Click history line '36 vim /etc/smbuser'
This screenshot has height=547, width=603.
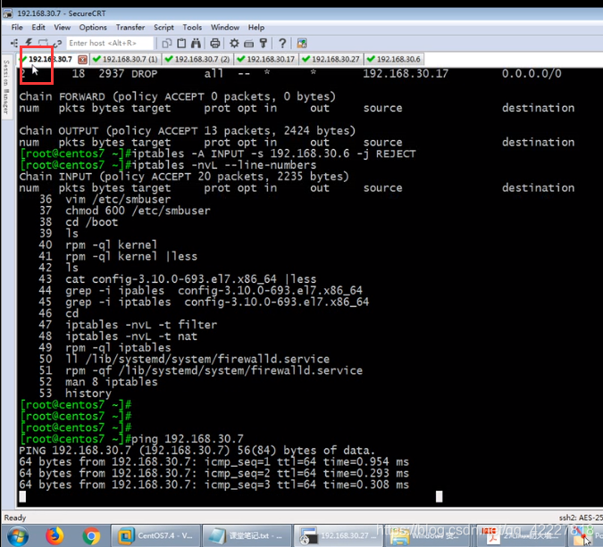105,199
